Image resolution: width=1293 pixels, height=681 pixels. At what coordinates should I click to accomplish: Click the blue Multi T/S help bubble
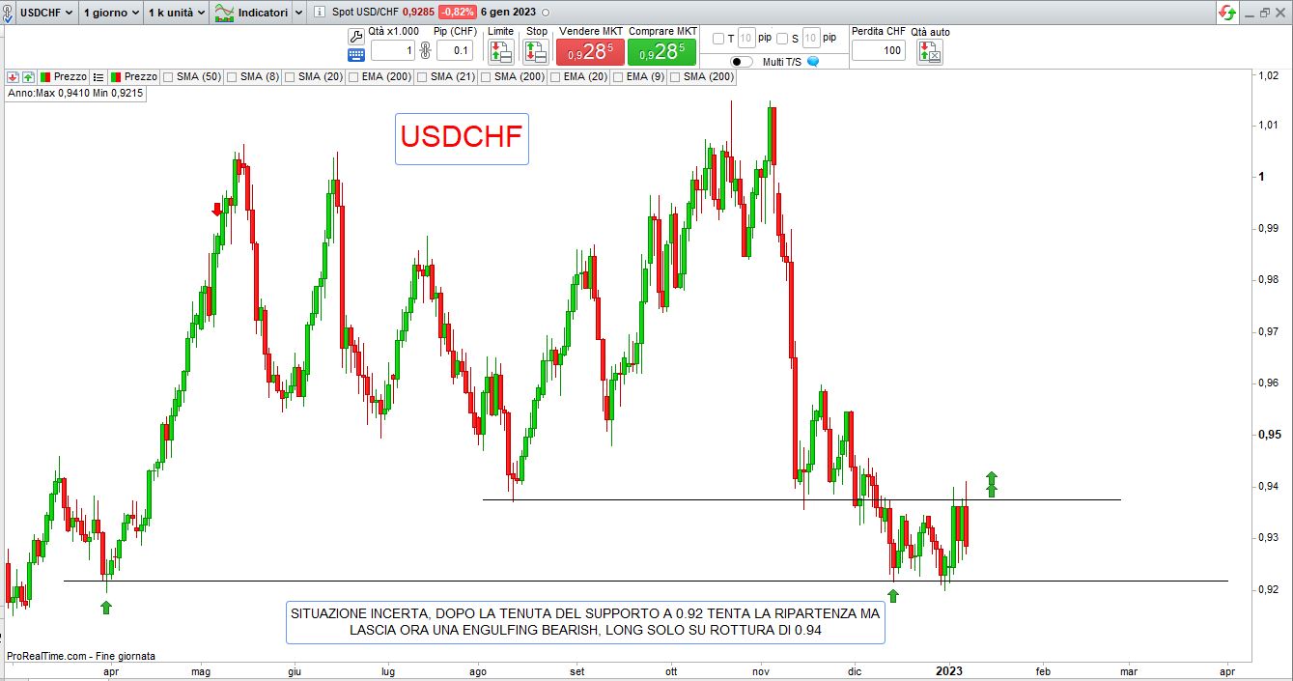coord(813,61)
